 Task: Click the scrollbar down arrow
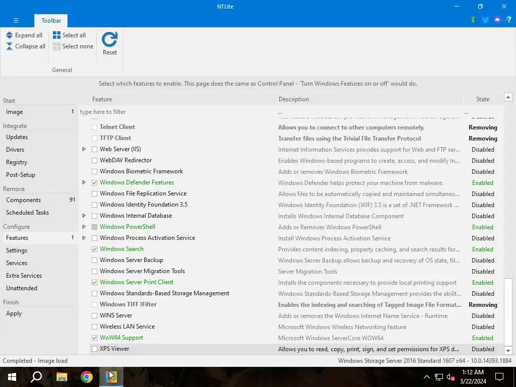[508, 351]
